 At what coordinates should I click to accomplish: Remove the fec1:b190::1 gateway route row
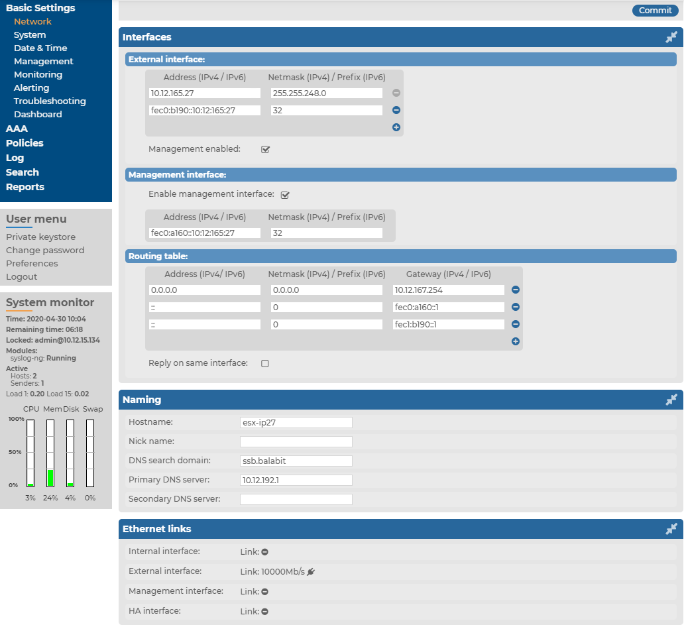(x=516, y=325)
